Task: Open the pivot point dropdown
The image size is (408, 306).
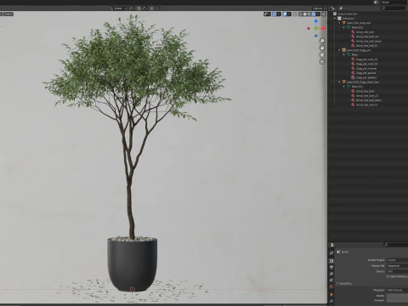Action: 132,8
